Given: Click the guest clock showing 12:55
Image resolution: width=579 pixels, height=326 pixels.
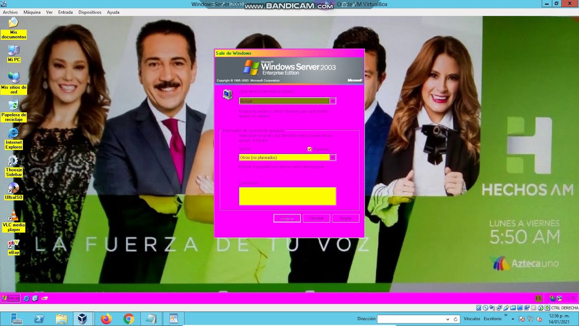Looking at the screenshot, I should click(571, 298).
